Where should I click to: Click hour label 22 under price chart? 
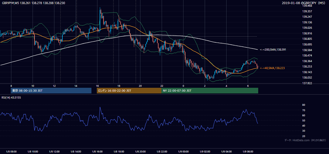click(162, 86)
